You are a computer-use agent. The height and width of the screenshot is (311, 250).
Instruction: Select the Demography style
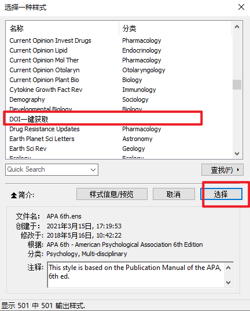point(119,99)
